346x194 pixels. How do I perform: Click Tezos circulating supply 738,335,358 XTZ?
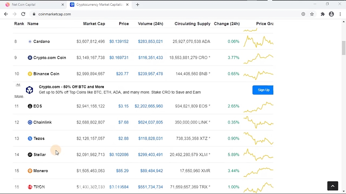(x=193, y=138)
